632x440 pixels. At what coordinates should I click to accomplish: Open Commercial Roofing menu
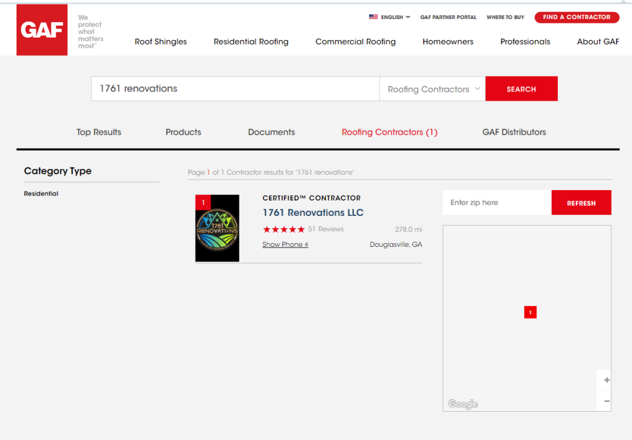coord(355,41)
